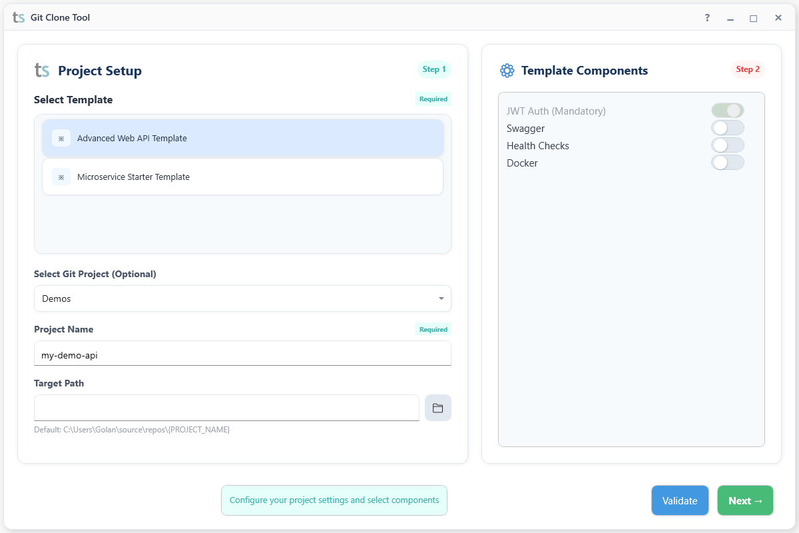Click the help question mark icon
Image resolution: width=799 pixels, height=533 pixels.
tap(706, 17)
